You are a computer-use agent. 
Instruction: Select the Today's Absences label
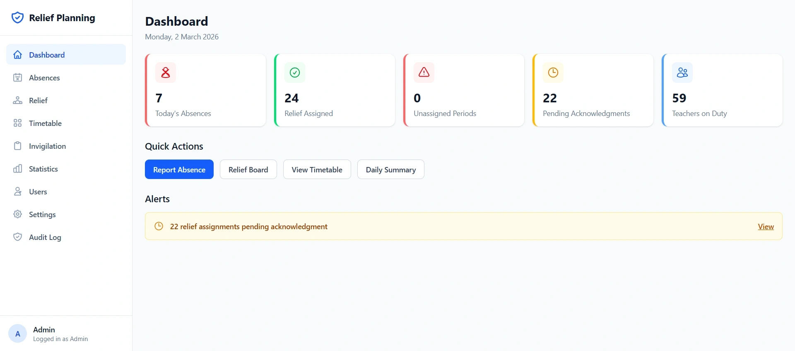click(183, 114)
